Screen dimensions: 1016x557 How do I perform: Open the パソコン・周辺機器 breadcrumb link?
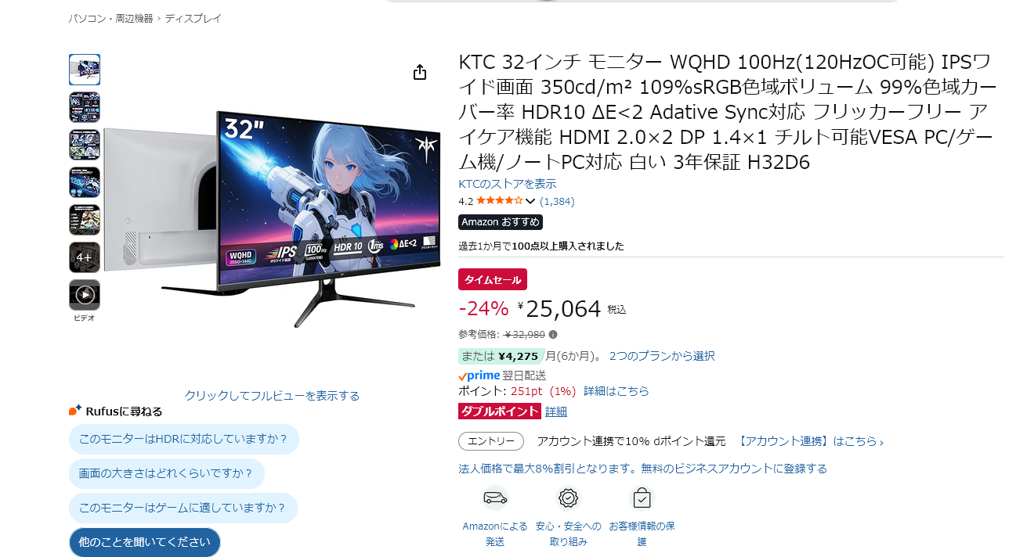click(110, 18)
